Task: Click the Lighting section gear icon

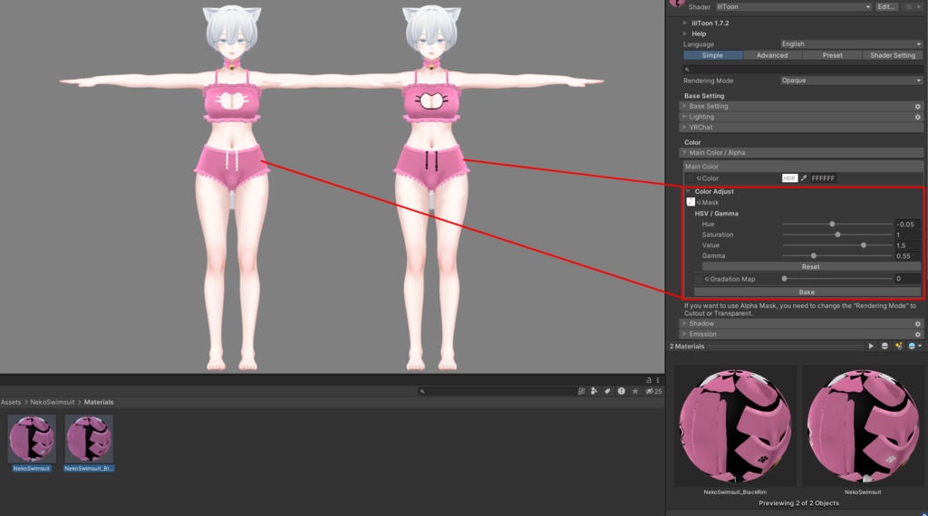Action: tap(918, 117)
